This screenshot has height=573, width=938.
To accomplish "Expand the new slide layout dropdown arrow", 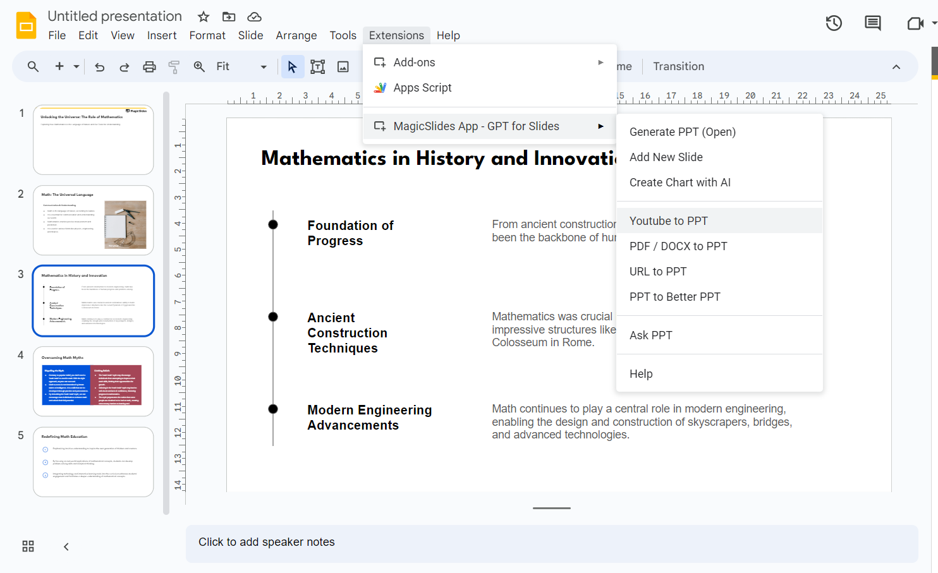I will 76,66.
